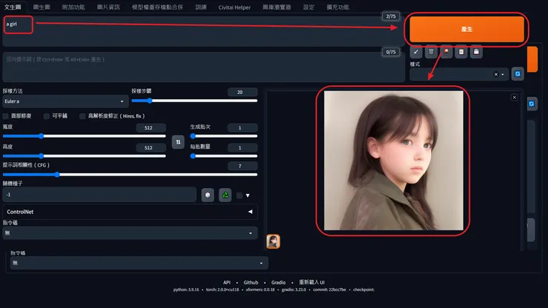Click the height number field showing 512
Screen dimensions: 548x308
click(151, 148)
